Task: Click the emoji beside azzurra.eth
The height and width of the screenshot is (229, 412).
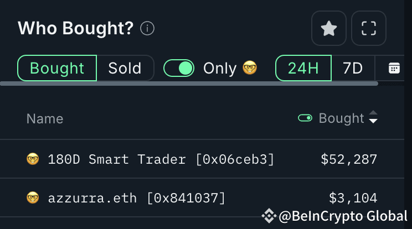Action: coord(33,197)
